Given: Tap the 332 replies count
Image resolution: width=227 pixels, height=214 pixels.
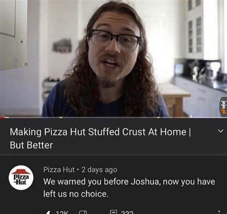Looking at the screenshot, I should [x=127, y=213].
